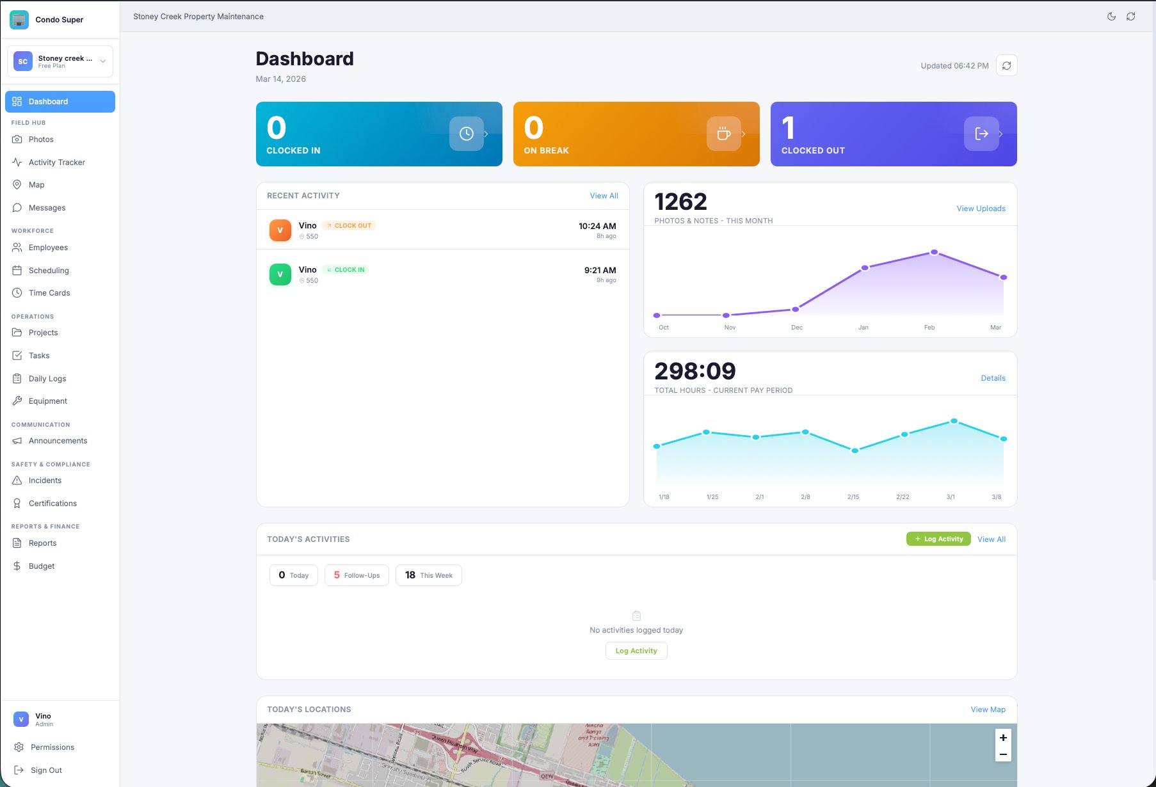Viewport: 1156px width, 787px height.
Task: Open Vino Clock Out activity row
Action: [x=442, y=230]
